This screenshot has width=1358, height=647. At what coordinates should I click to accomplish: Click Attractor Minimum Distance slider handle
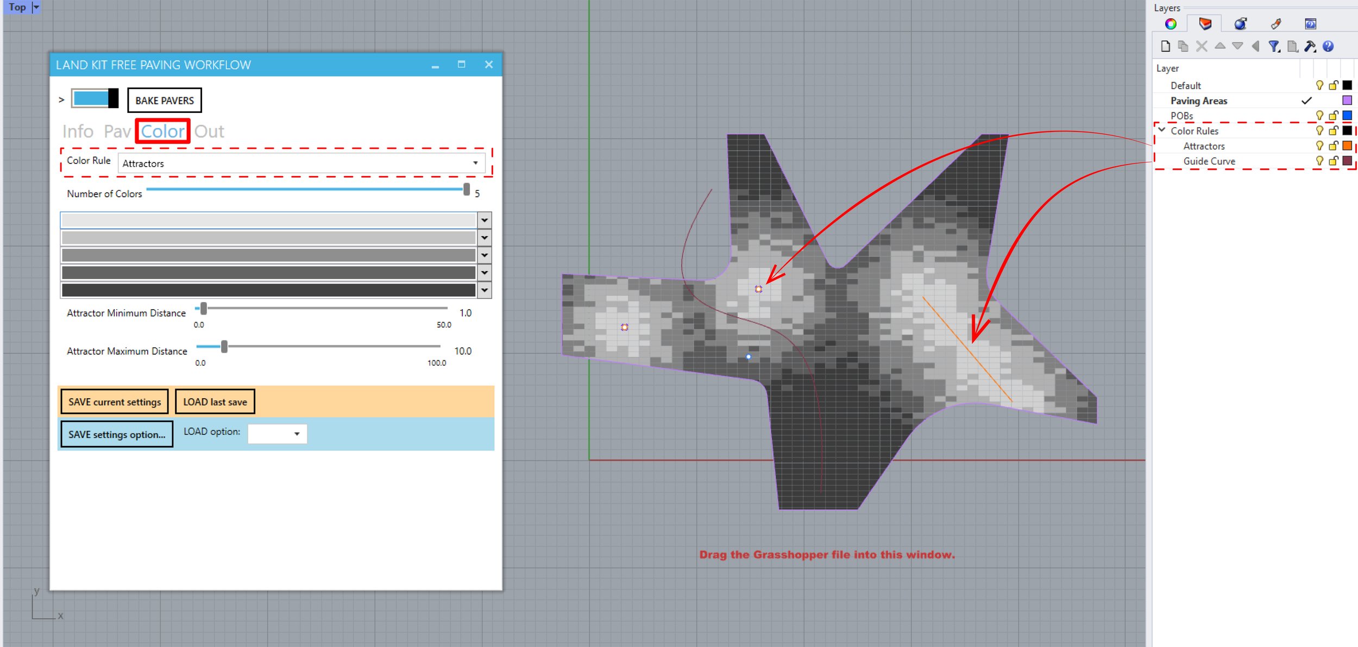[203, 309]
